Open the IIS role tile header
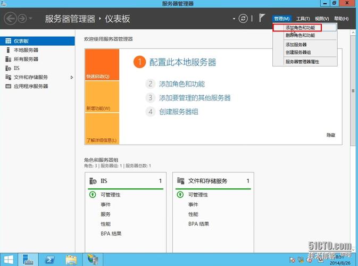Image resolution: width=358 pixels, height=266 pixels. 126,181
